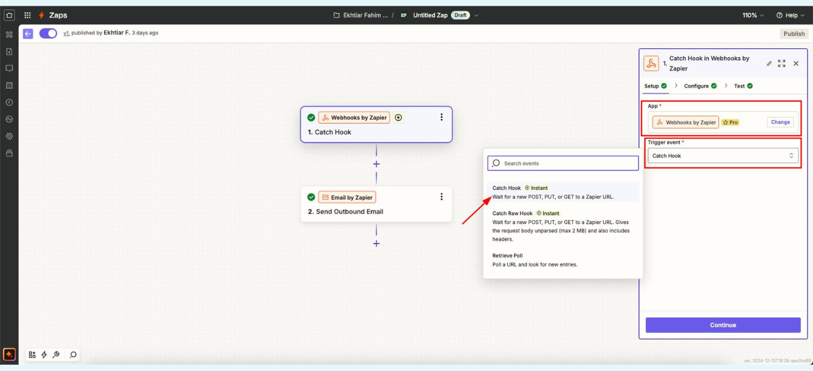Switch to the Configure tab
The height and width of the screenshot is (371, 813).
pyautogui.click(x=700, y=86)
